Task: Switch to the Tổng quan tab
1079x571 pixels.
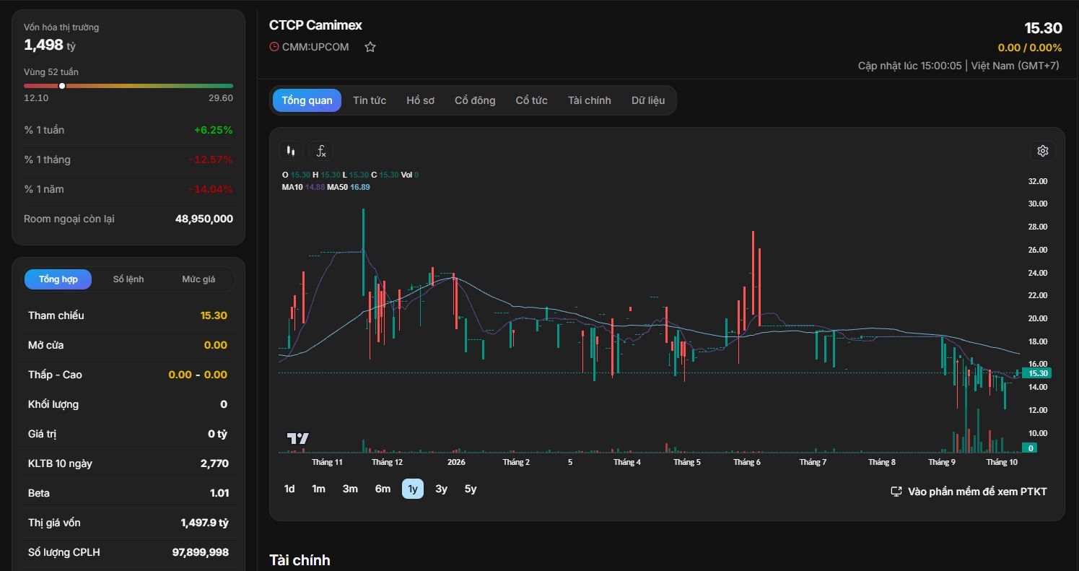Action: click(x=307, y=100)
